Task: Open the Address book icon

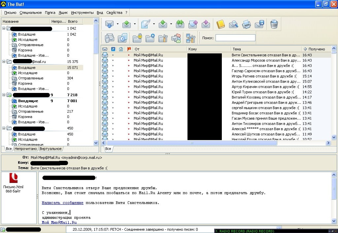Action: coord(220,24)
